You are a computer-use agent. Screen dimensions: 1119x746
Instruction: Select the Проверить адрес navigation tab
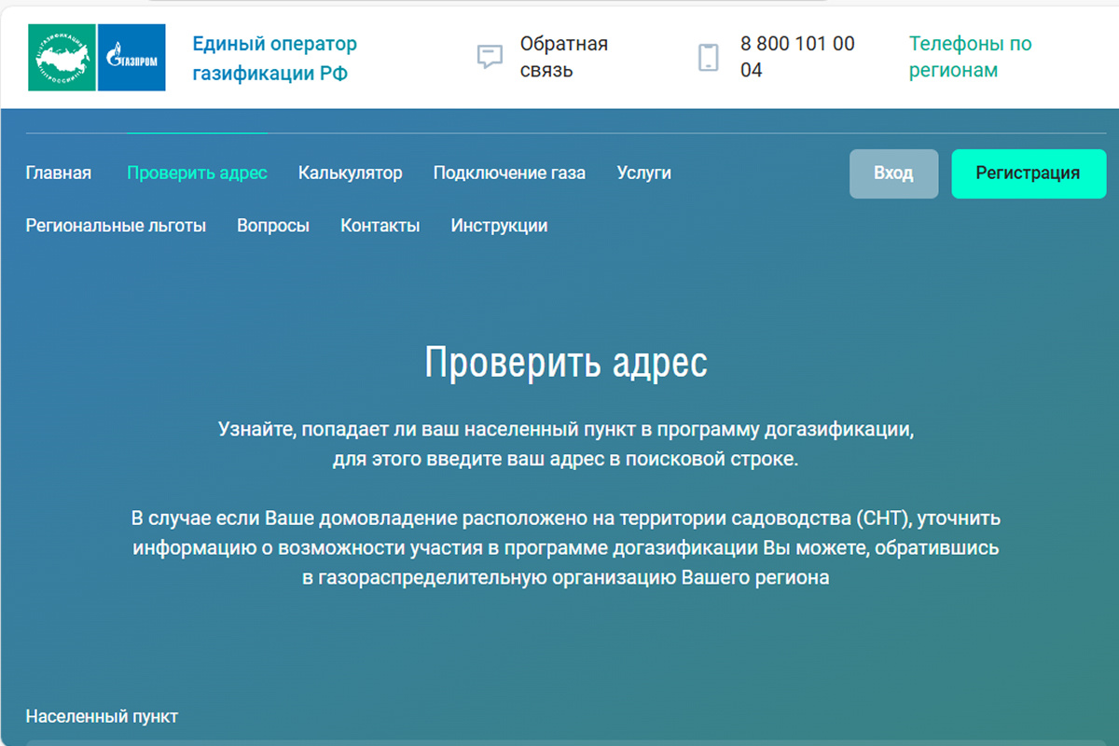coord(197,173)
